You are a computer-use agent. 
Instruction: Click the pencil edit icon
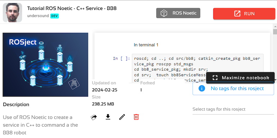point(122,117)
